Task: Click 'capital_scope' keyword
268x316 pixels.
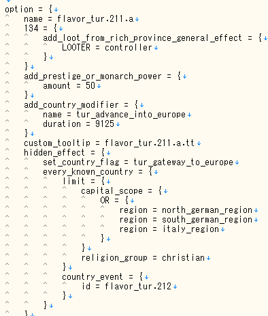Action: point(112,191)
